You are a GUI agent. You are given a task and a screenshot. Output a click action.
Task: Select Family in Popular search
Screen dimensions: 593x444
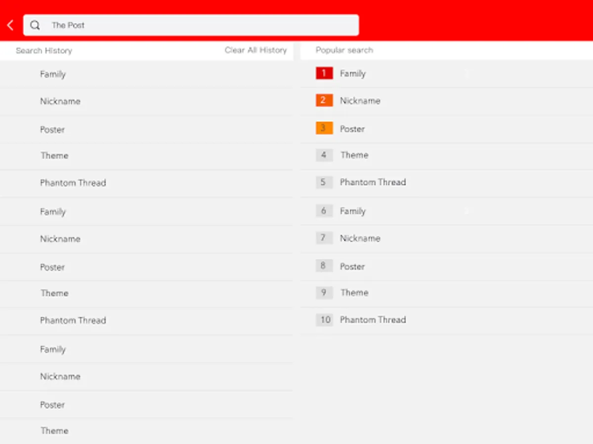pyautogui.click(x=353, y=73)
